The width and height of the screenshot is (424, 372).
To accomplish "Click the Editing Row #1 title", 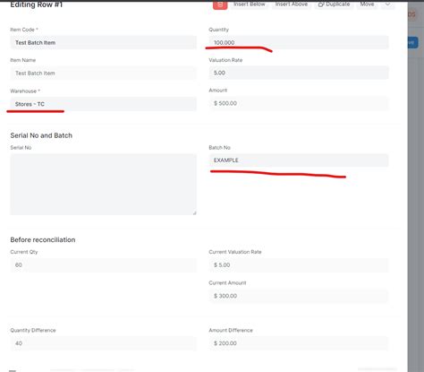I will click(x=37, y=4).
